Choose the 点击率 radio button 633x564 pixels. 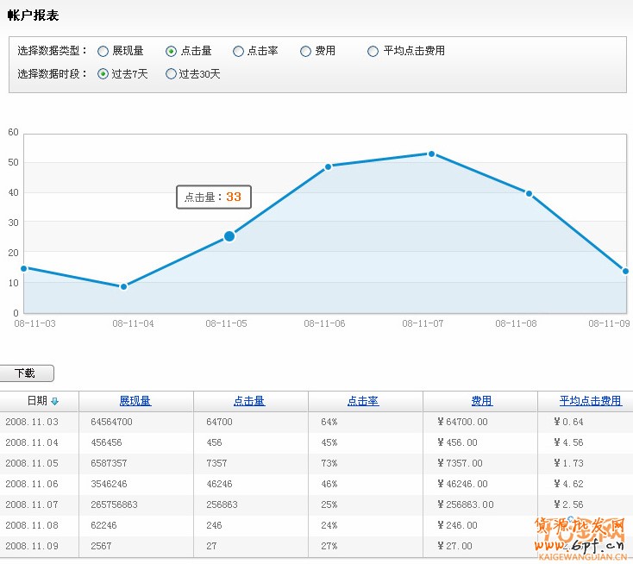238,52
